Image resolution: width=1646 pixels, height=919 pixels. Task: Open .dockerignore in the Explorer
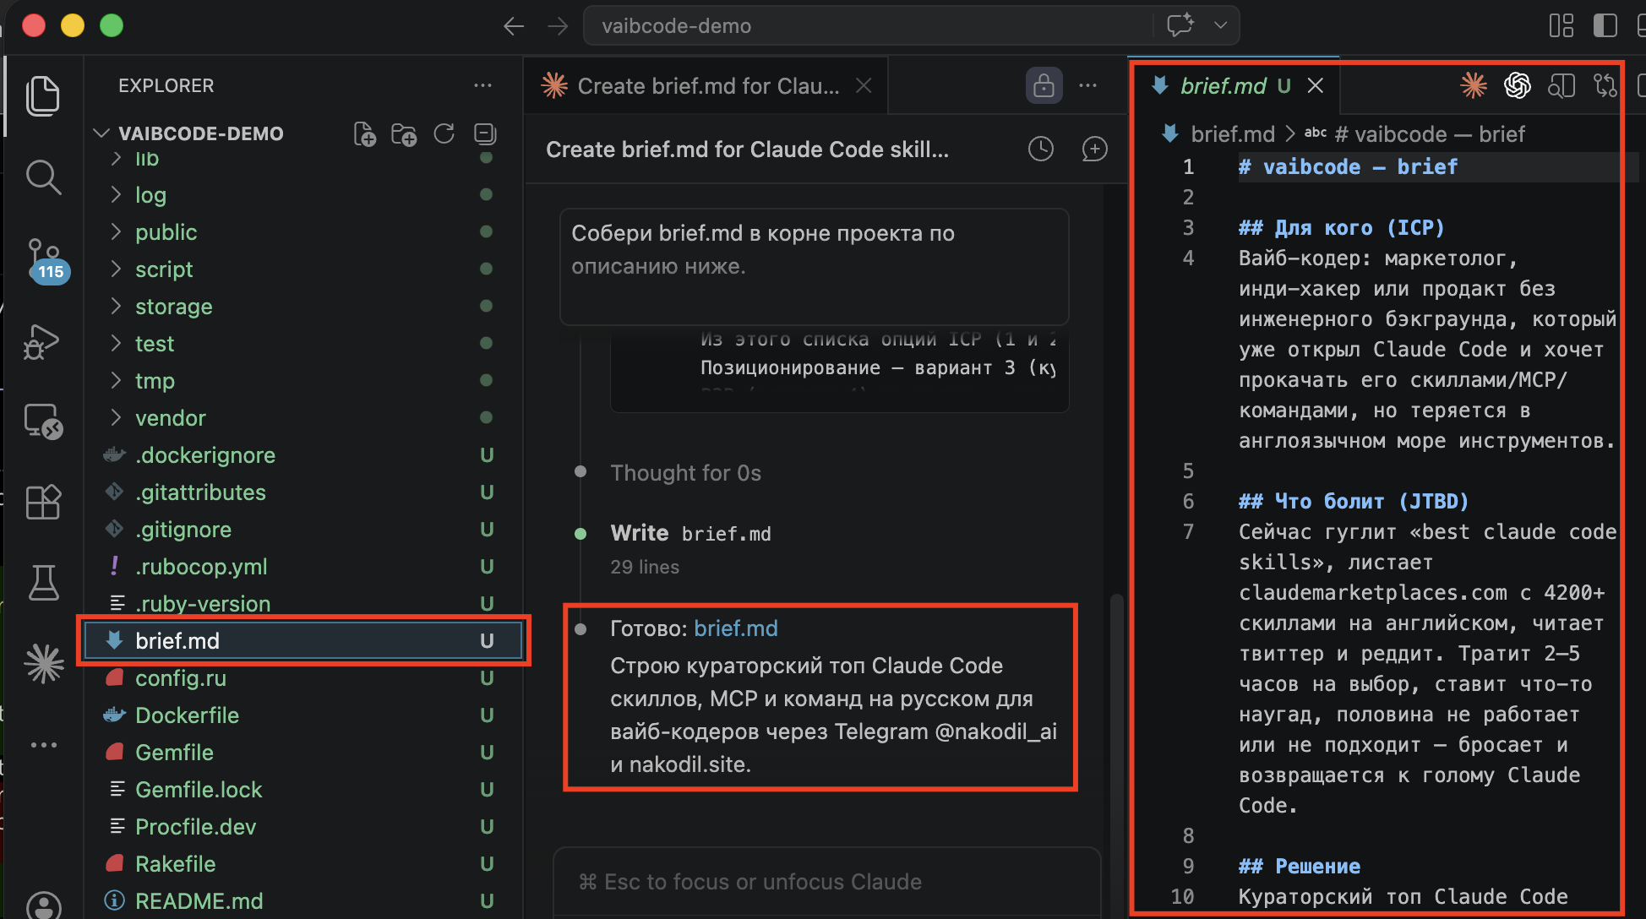coord(305,455)
